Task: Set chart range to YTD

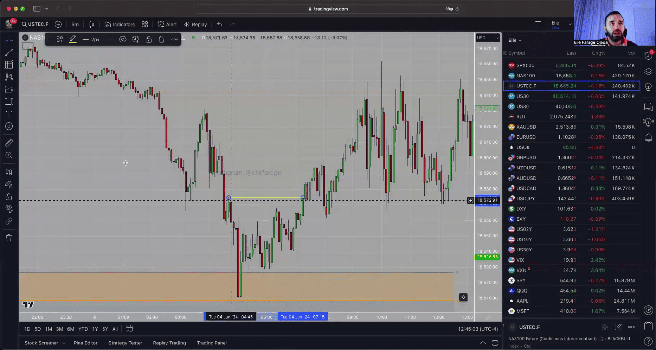Action: coord(83,329)
